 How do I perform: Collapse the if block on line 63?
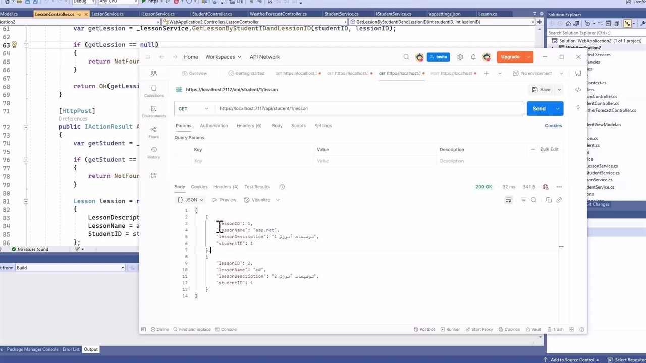(x=26, y=45)
